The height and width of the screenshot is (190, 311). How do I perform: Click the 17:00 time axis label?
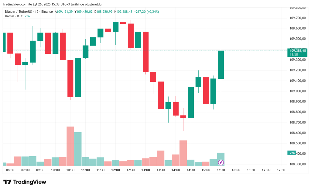[x=266, y=170]
